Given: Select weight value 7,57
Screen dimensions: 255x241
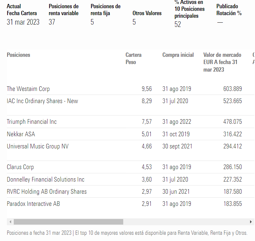Looking at the screenshot, I should click(x=147, y=122).
